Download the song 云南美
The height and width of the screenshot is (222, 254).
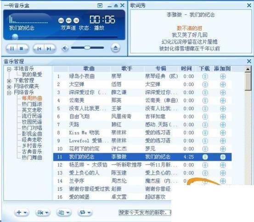tap(205, 100)
